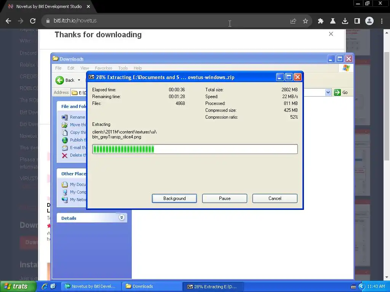Click Rename this file task
The height and width of the screenshot is (292, 390).
coord(77,117)
